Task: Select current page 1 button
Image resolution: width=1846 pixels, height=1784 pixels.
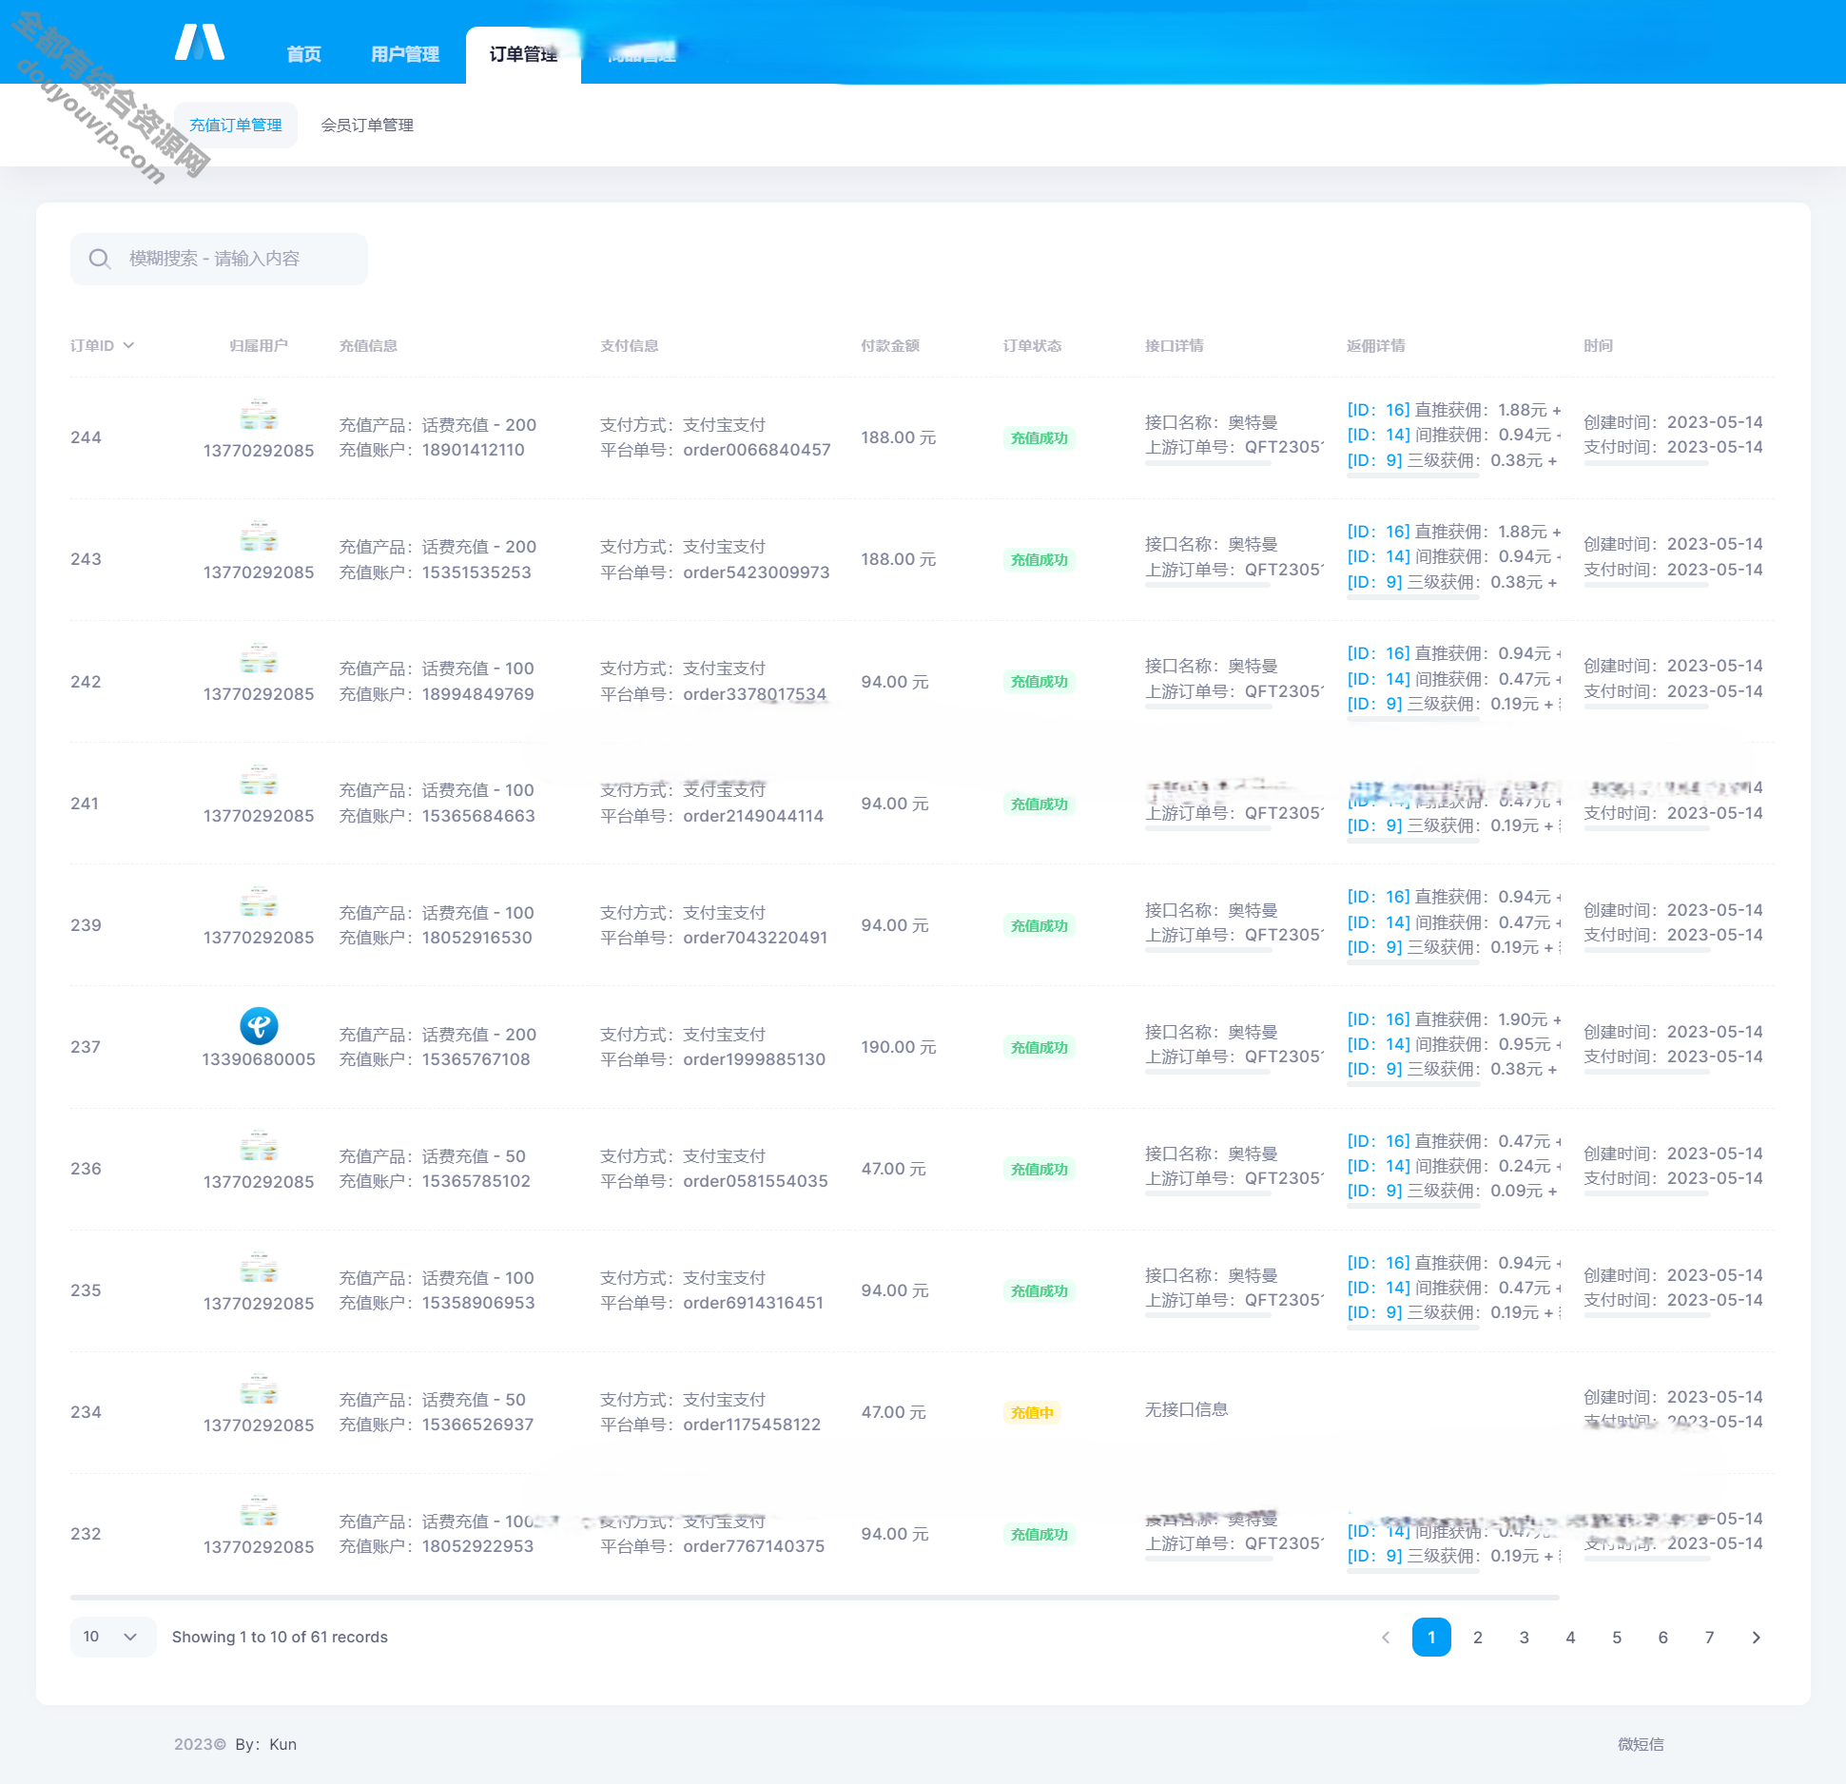Action: click(1431, 1637)
